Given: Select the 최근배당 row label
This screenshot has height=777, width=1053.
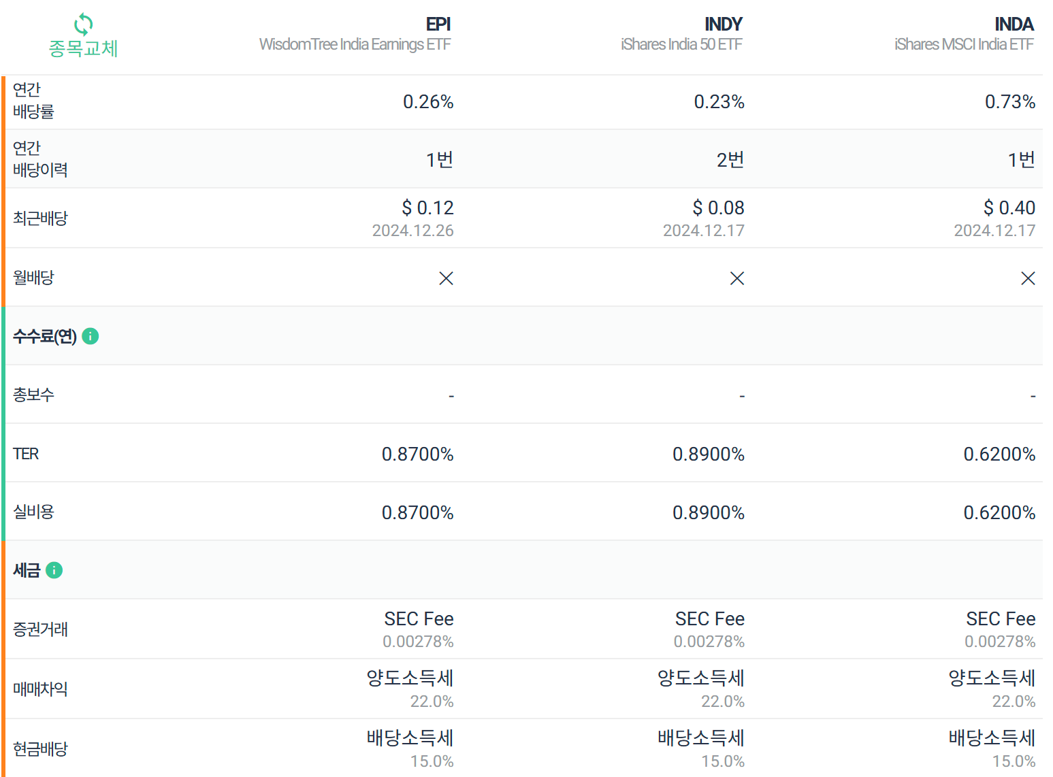Looking at the screenshot, I should coord(40,218).
